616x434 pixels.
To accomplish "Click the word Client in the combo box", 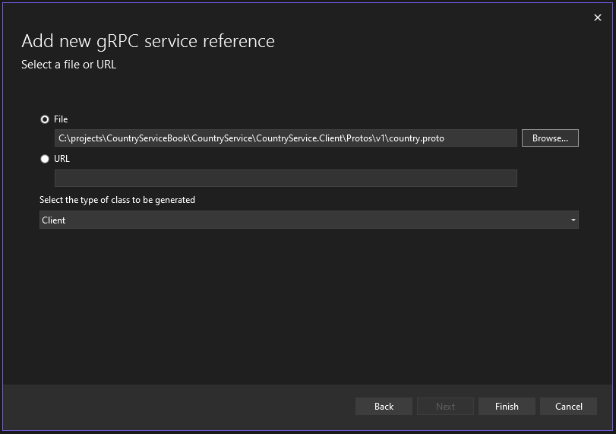I will tap(54, 220).
